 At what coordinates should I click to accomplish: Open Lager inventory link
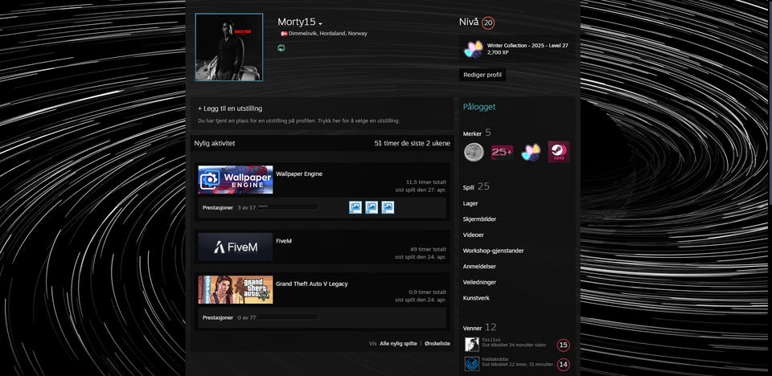470,203
